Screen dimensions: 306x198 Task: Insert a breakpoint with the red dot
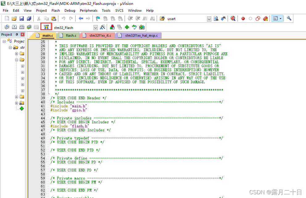pyautogui.click(x=243, y=19)
